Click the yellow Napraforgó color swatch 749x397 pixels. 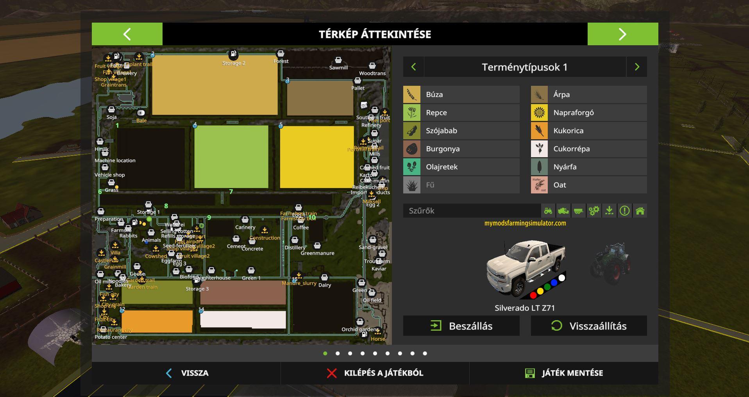click(539, 113)
